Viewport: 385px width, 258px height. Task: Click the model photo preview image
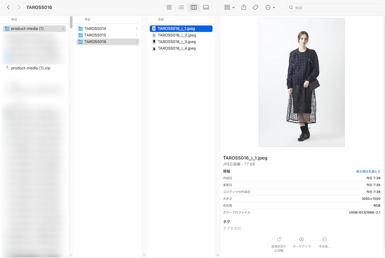302,82
